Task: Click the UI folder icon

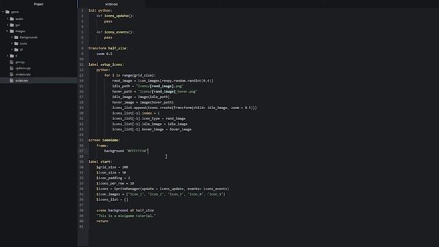Action: (x=16, y=49)
